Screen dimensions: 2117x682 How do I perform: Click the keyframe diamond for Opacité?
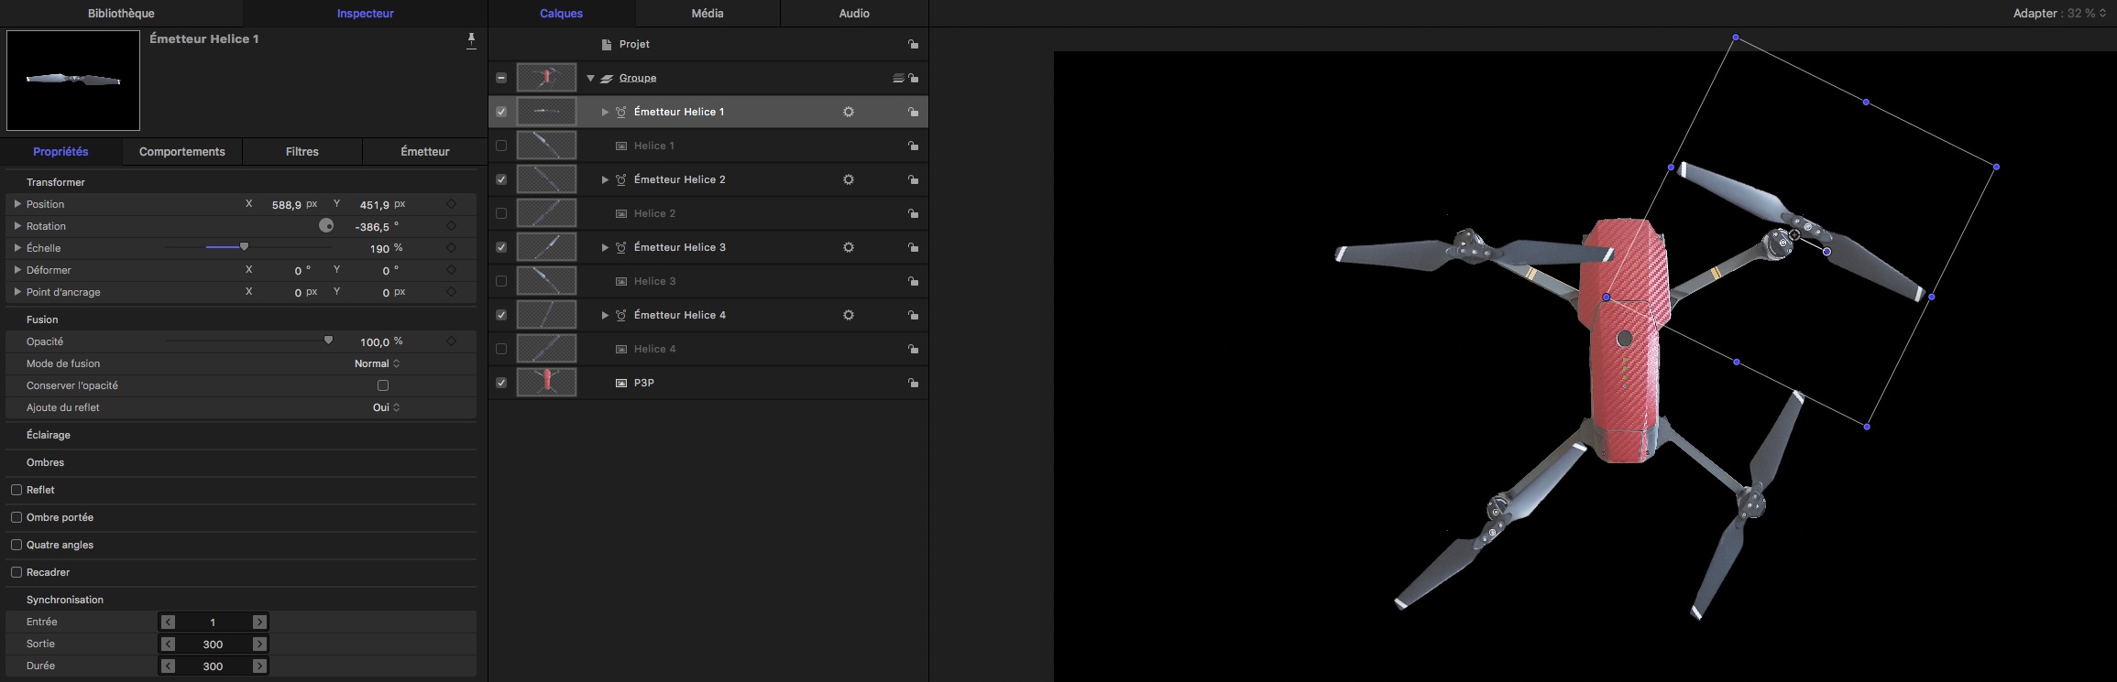(451, 341)
